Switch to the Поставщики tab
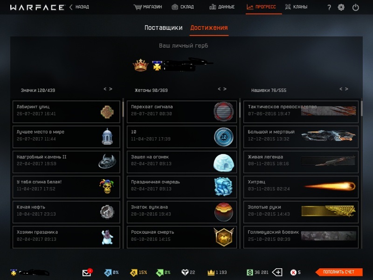 pyautogui.click(x=164, y=28)
